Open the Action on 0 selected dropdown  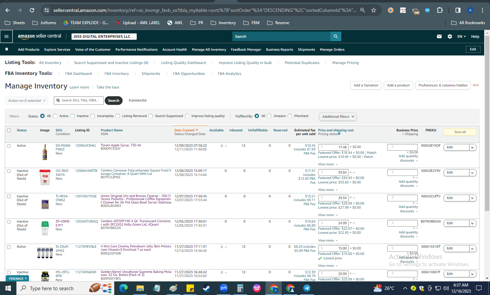click(26, 100)
